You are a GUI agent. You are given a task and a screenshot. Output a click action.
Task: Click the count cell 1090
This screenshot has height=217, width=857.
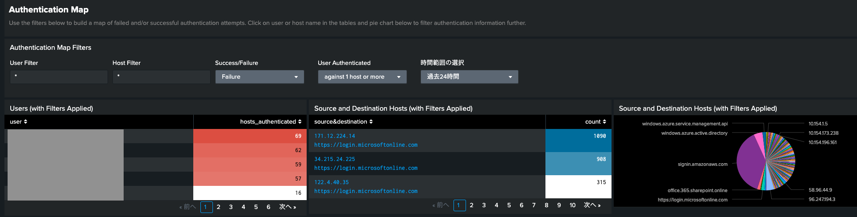pos(578,141)
